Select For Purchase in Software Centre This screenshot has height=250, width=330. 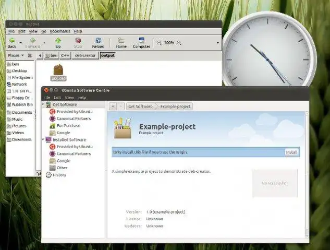point(65,126)
